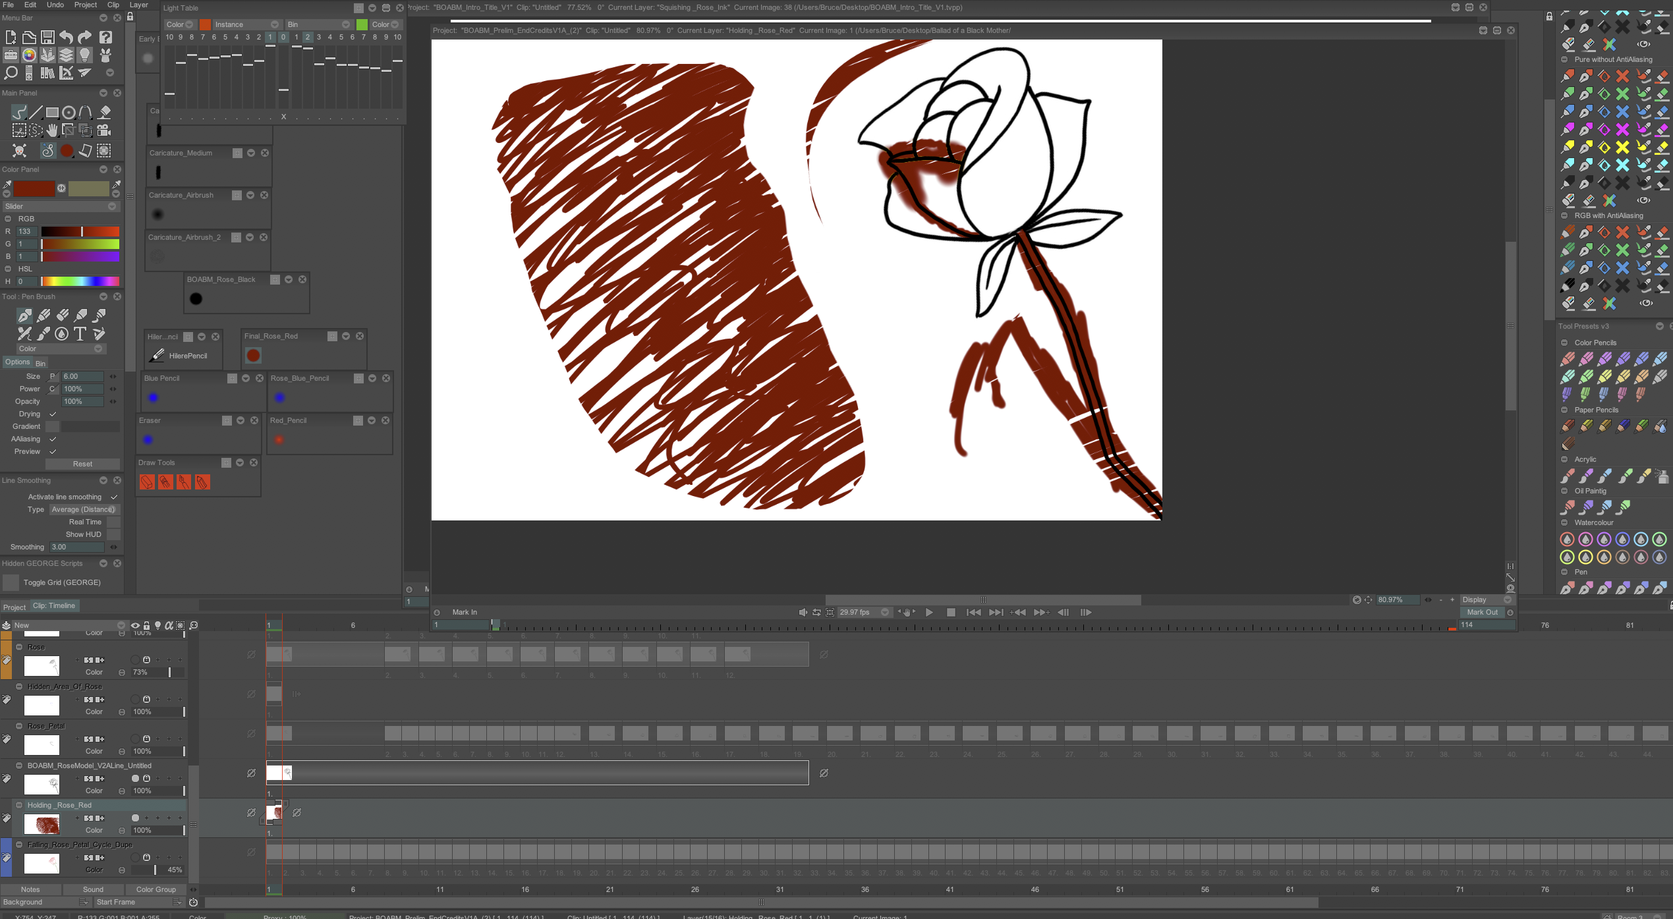Click the light bulb Light Table icon
The width and height of the screenshot is (1673, 919).
(85, 55)
